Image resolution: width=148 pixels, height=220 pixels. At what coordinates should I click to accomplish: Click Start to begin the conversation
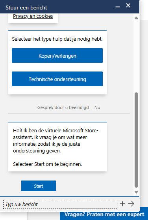tap(39, 186)
